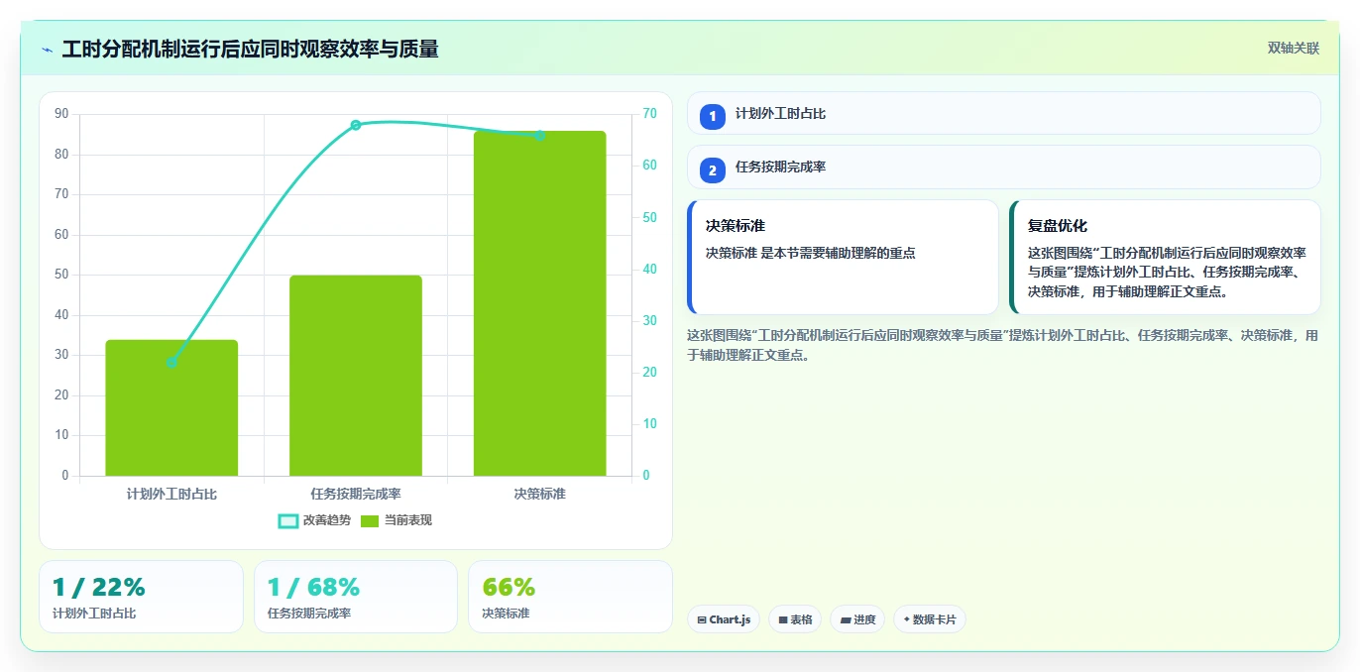Viewport: 1360px width, 672px height.
Task: Click right axis value 70
Action: 649,114
